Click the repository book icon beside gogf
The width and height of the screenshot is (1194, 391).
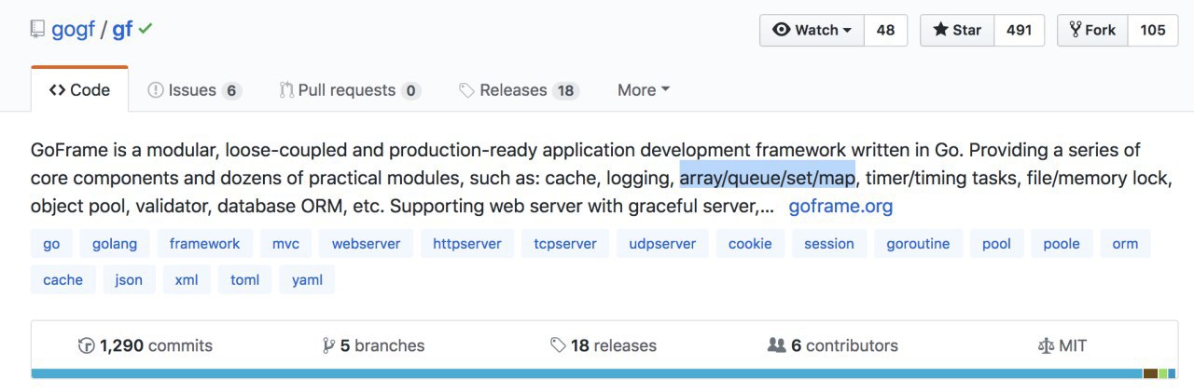[x=37, y=30]
